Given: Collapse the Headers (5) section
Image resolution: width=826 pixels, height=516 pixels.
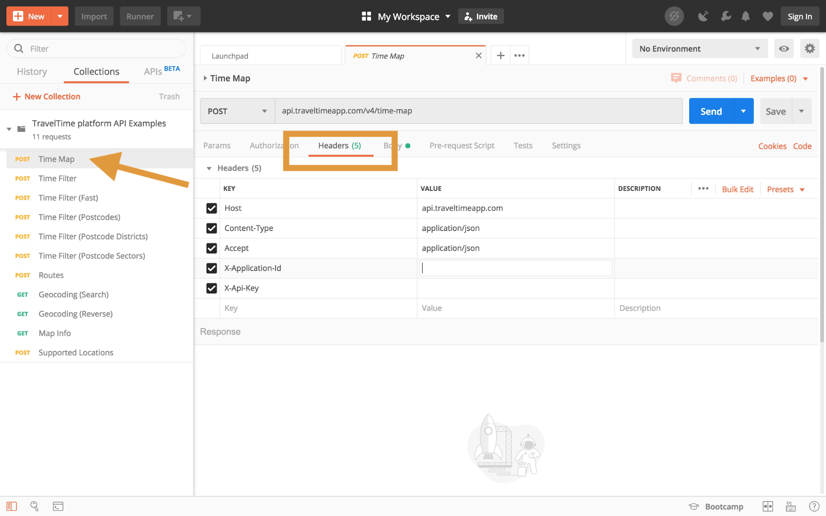Looking at the screenshot, I should tap(209, 168).
